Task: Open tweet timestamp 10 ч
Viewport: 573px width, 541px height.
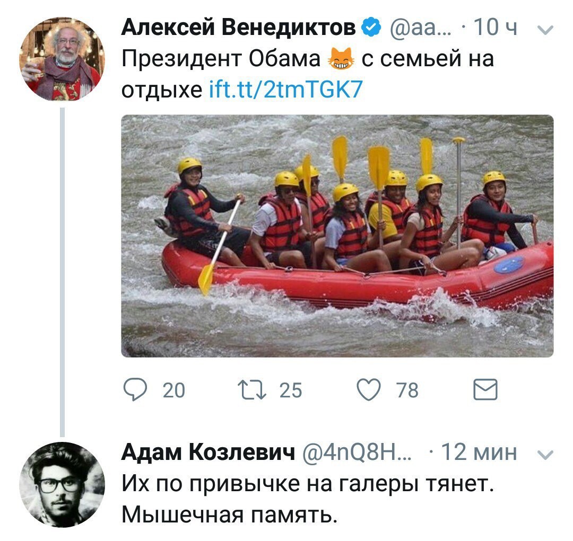Action: coord(495,27)
